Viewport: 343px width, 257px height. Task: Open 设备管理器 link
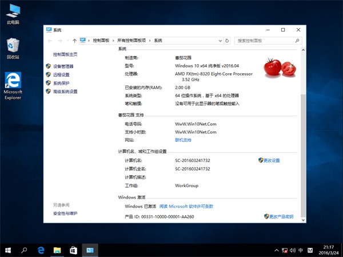point(63,66)
